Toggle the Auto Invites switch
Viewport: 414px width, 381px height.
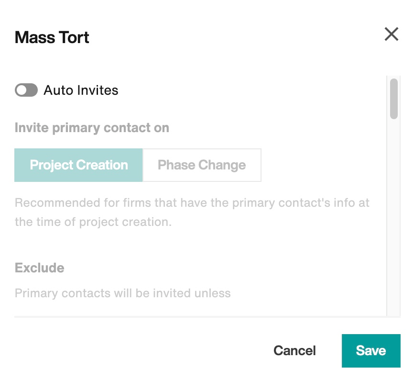[x=26, y=90]
